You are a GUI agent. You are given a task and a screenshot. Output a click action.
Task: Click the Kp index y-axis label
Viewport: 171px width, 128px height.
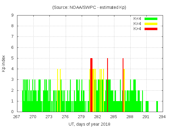pos(4,63)
